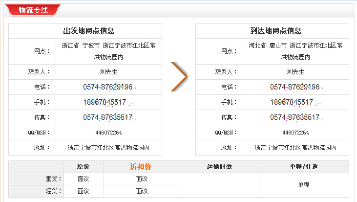This screenshot has width=357, height=202.
Task: Click departure fax number 0574-87635517
Action: coord(108,117)
